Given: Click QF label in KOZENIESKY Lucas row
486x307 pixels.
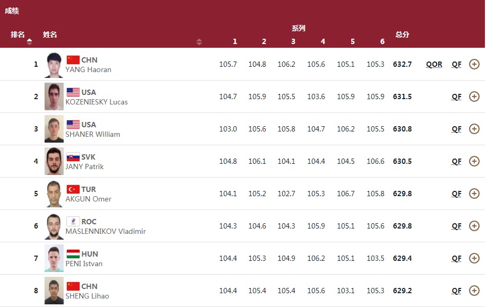Looking at the screenshot, I should point(456,97).
